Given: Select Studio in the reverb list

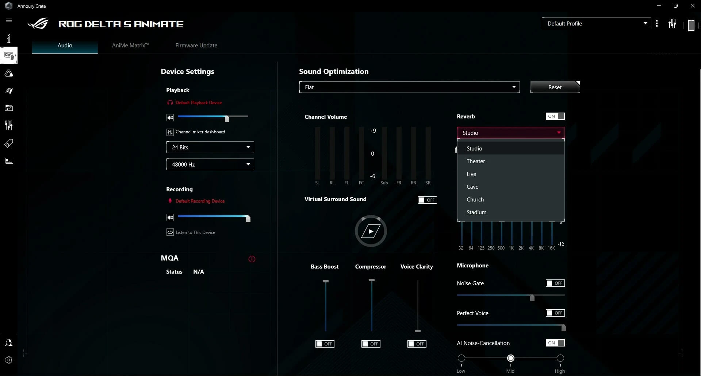Looking at the screenshot, I should (x=511, y=148).
